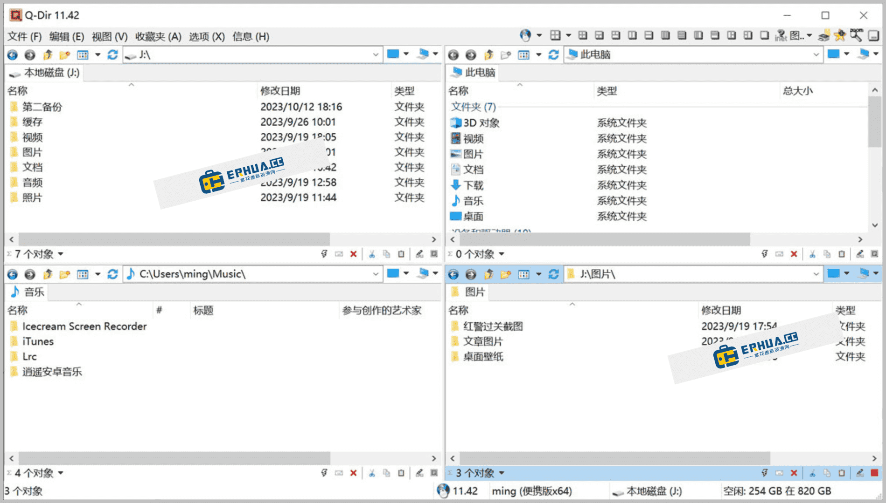Click the star favorites icon in top toolbar
Screen dimensions: 886x503
pos(840,35)
